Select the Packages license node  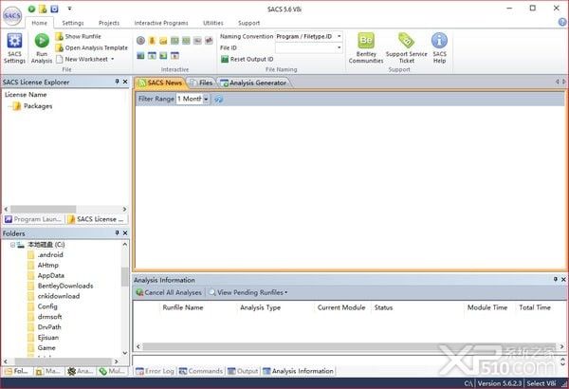coord(38,106)
